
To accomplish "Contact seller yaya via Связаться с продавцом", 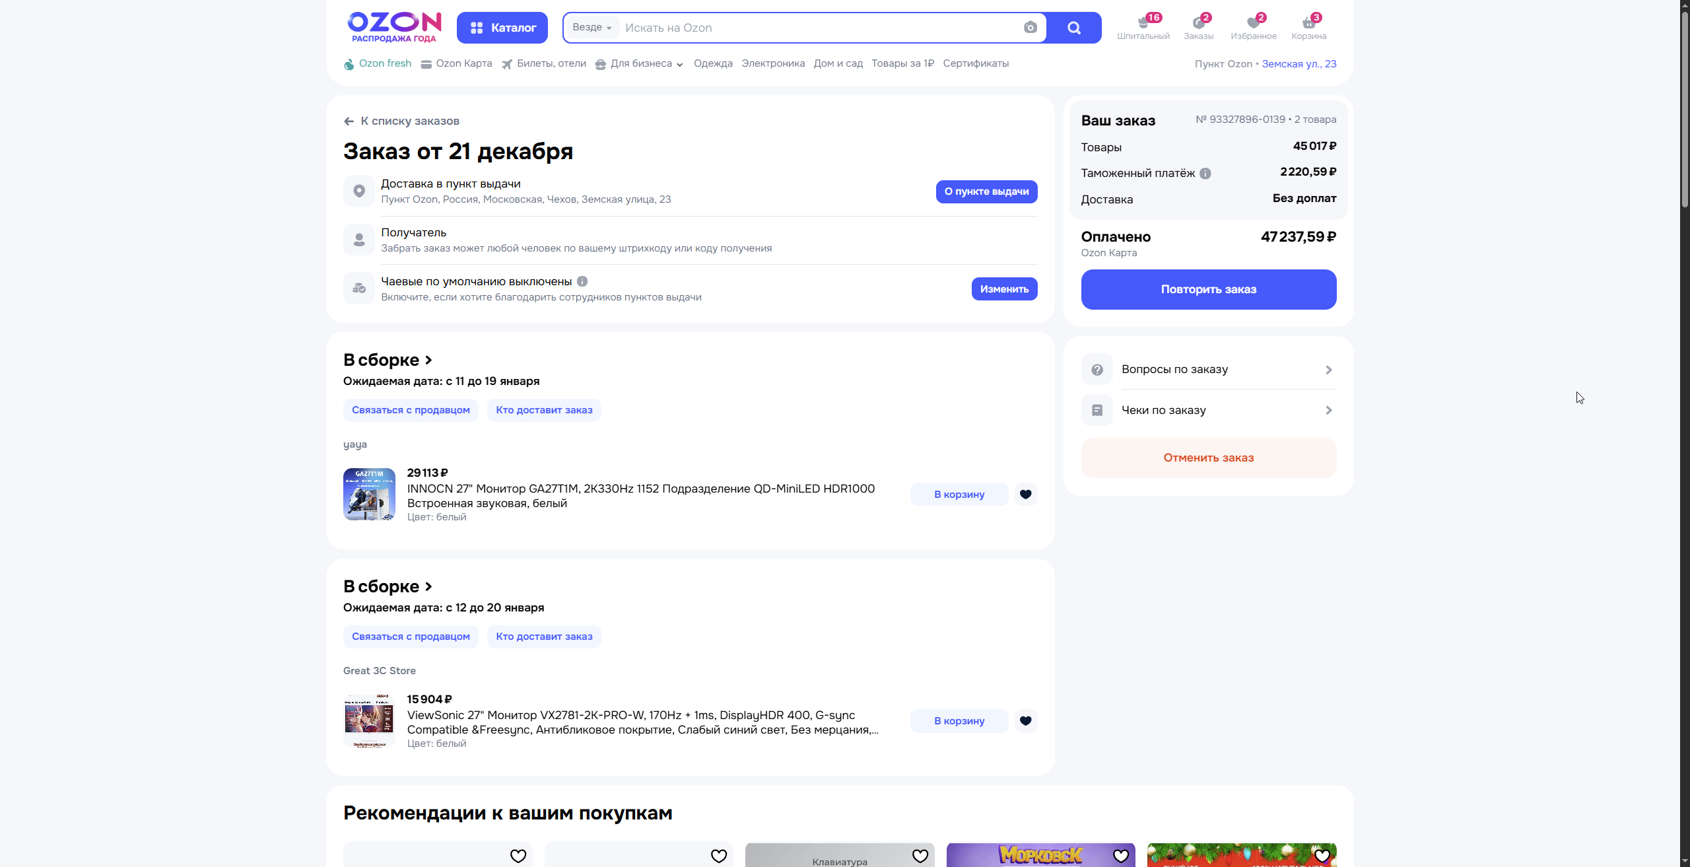I will (x=411, y=411).
